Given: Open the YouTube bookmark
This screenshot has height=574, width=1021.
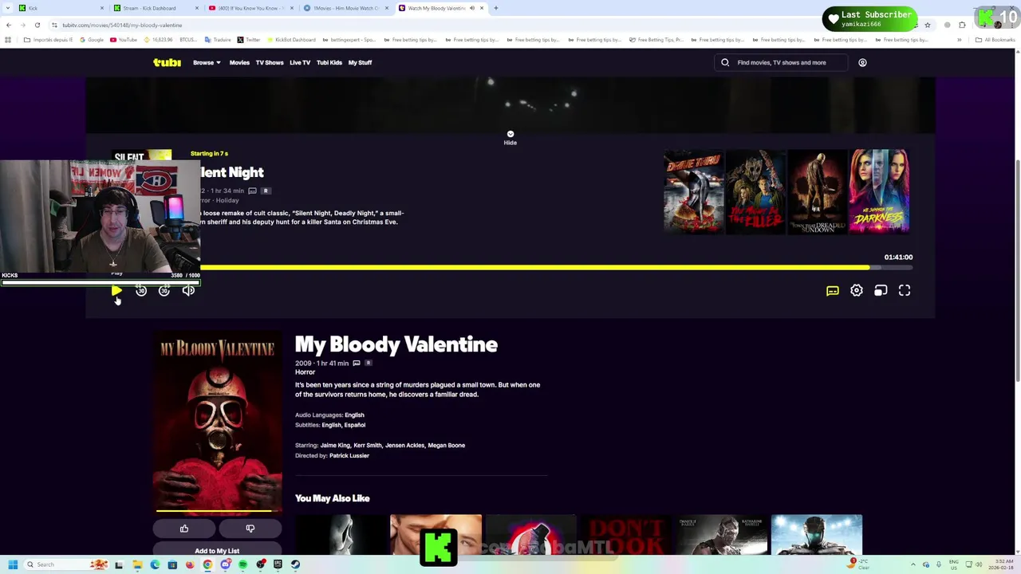Looking at the screenshot, I should click(x=123, y=40).
